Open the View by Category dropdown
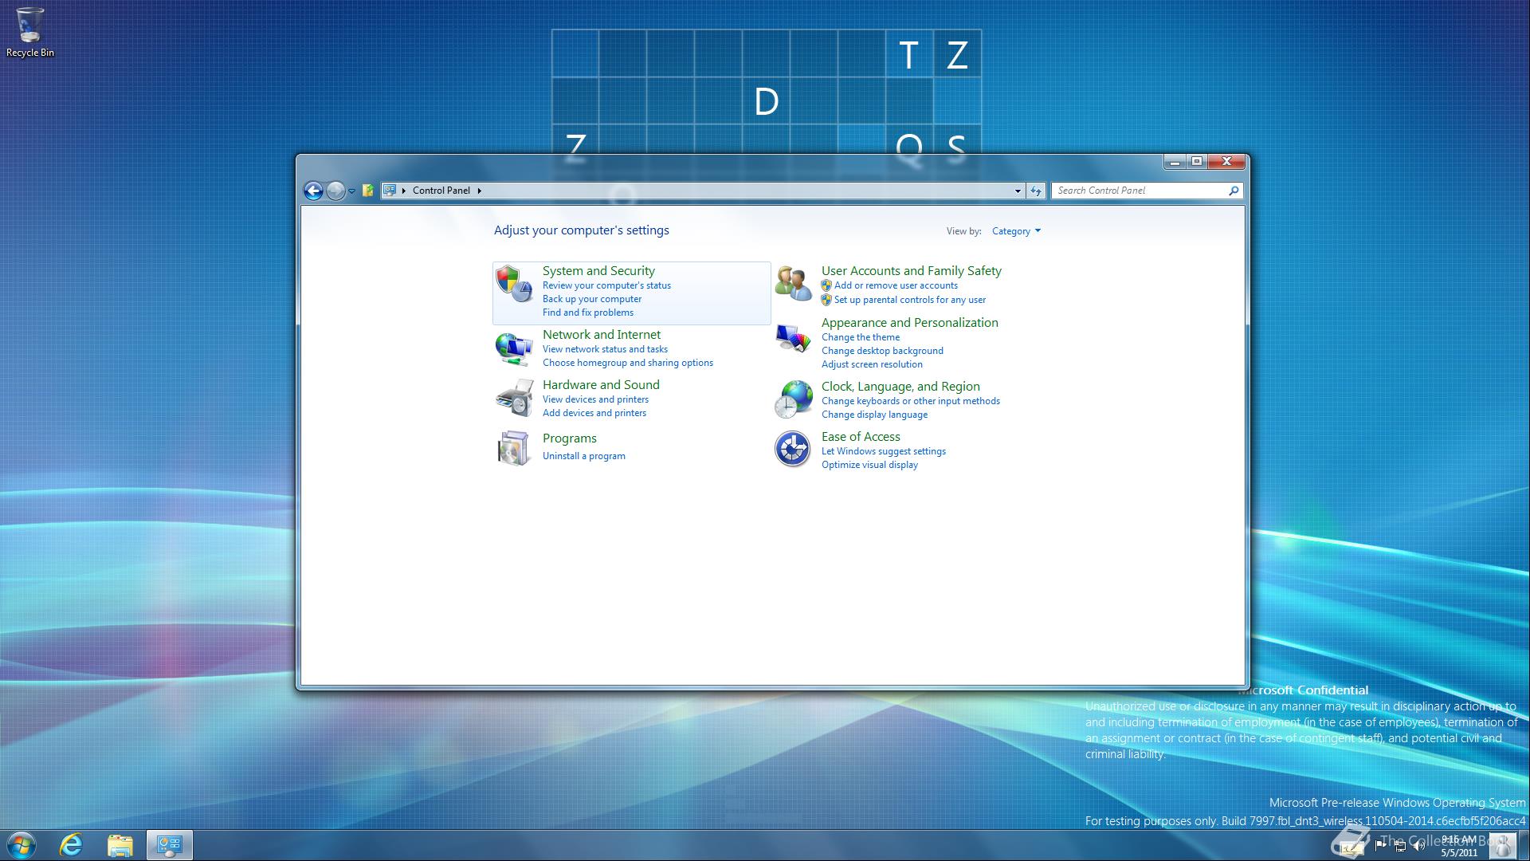This screenshot has width=1530, height=861. coord(1016,231)
